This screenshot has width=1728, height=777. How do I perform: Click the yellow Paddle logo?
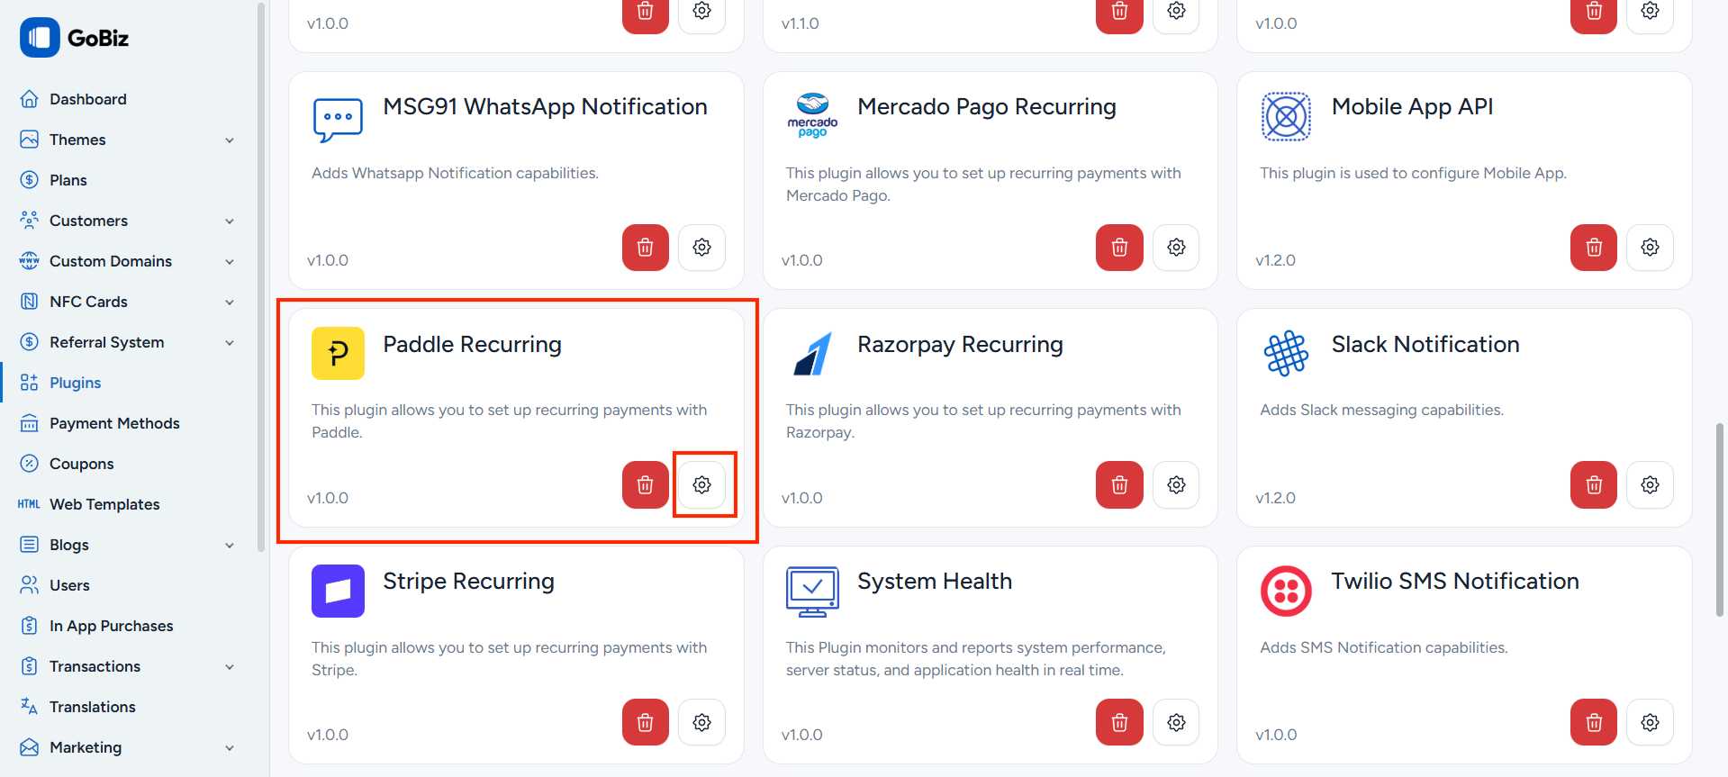click(x=338, y=353)
